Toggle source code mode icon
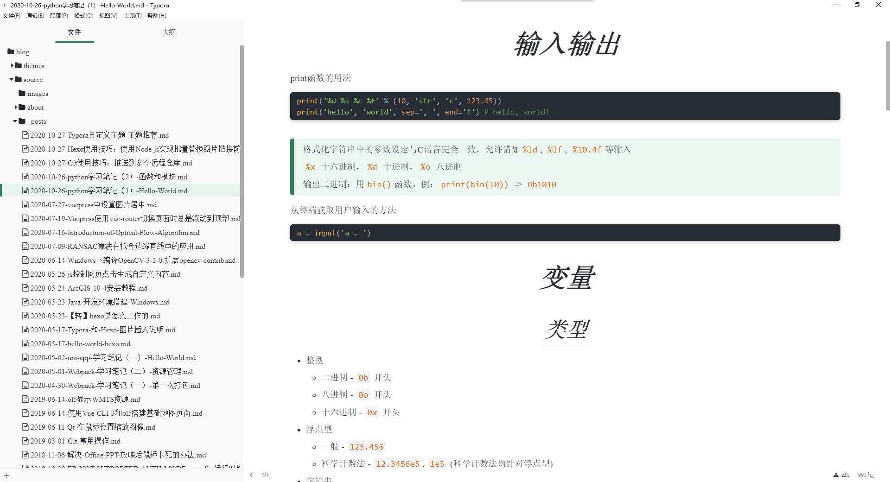This screenshot has height=482, width=890. 265,475
